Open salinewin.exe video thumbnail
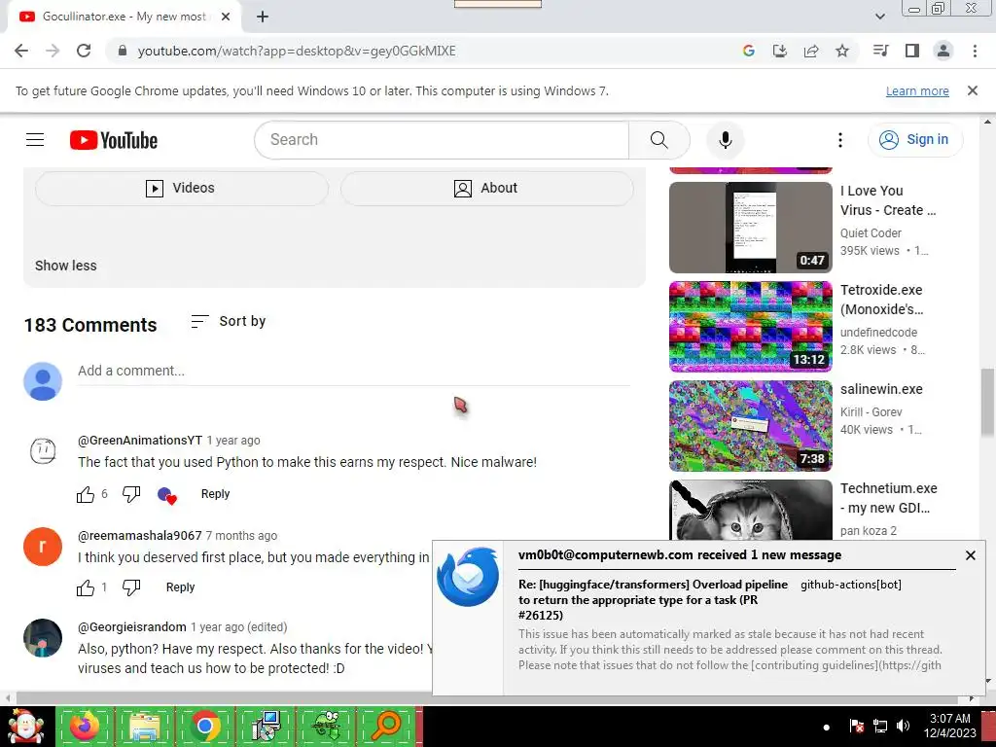 pyautogui.click(x=750, y=426)
